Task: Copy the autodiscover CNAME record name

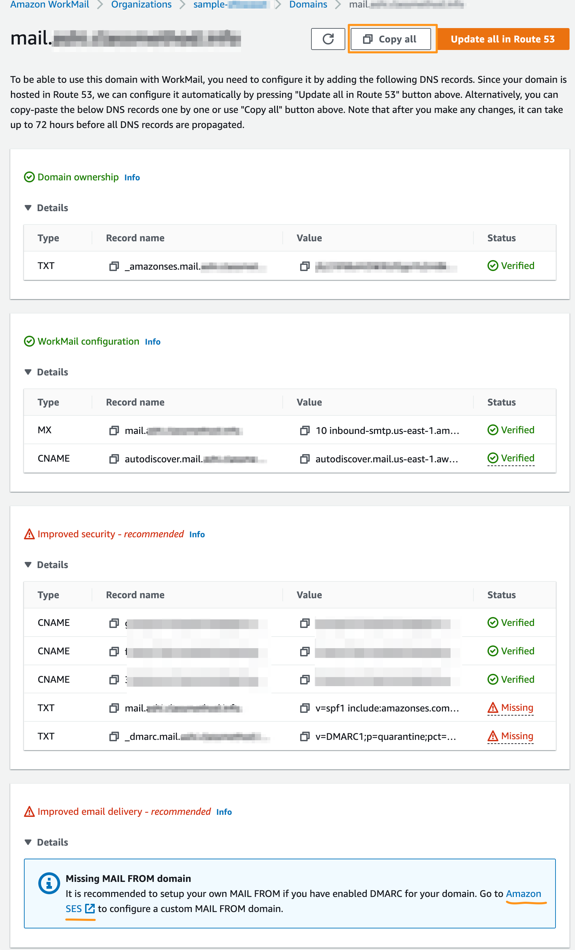Action: [113, 459]
